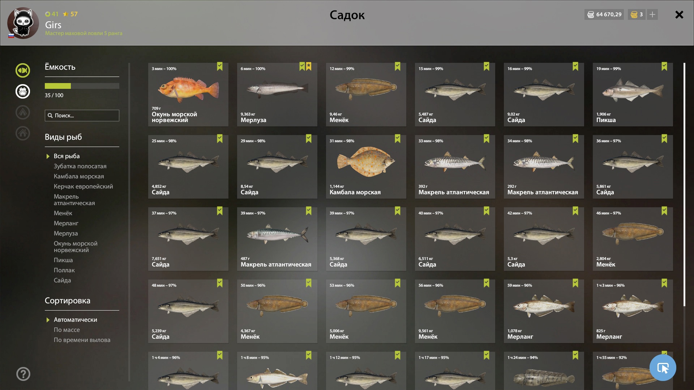Click the home icon in left sidebar

pos(23,133)
